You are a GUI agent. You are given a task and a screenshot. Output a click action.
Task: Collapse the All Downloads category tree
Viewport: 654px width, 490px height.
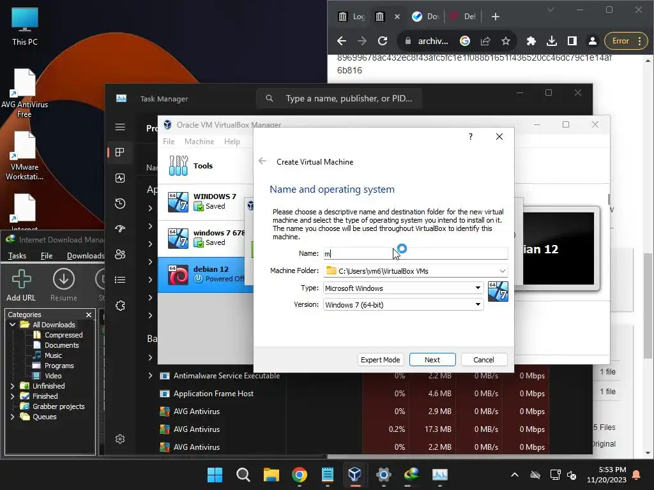[x=13, y=325]
